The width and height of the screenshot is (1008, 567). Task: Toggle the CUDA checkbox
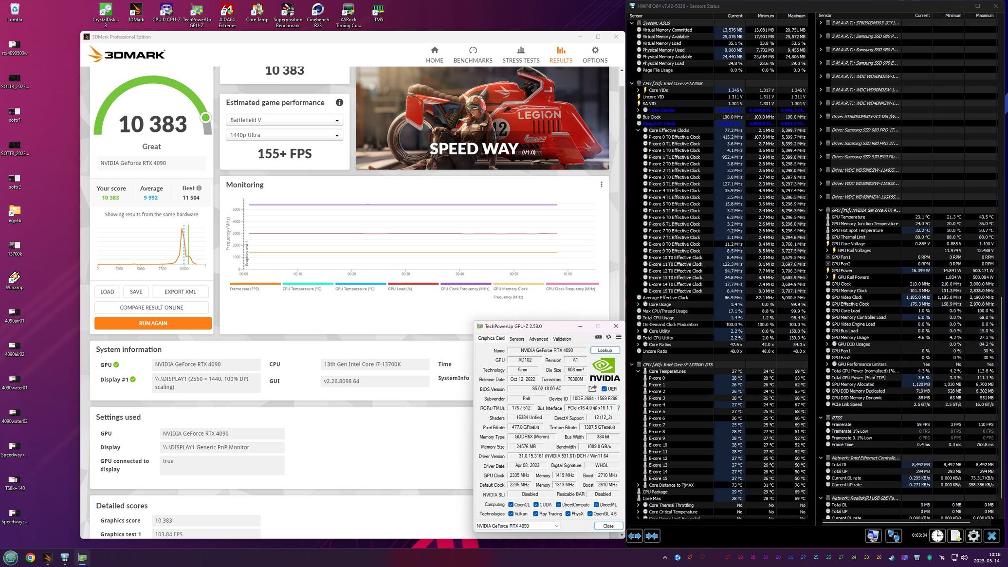tap(535, 505)
